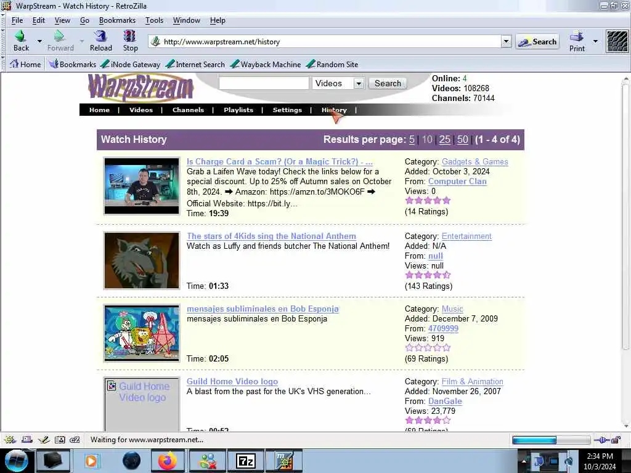This screenshot has height=473, width=631.
Task: Click the online/offline status bar icon
Action: [601, 440]
